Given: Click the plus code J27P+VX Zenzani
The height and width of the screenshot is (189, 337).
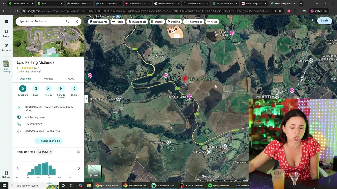Looking at the screenshot, I should click(x=42, y=131).
